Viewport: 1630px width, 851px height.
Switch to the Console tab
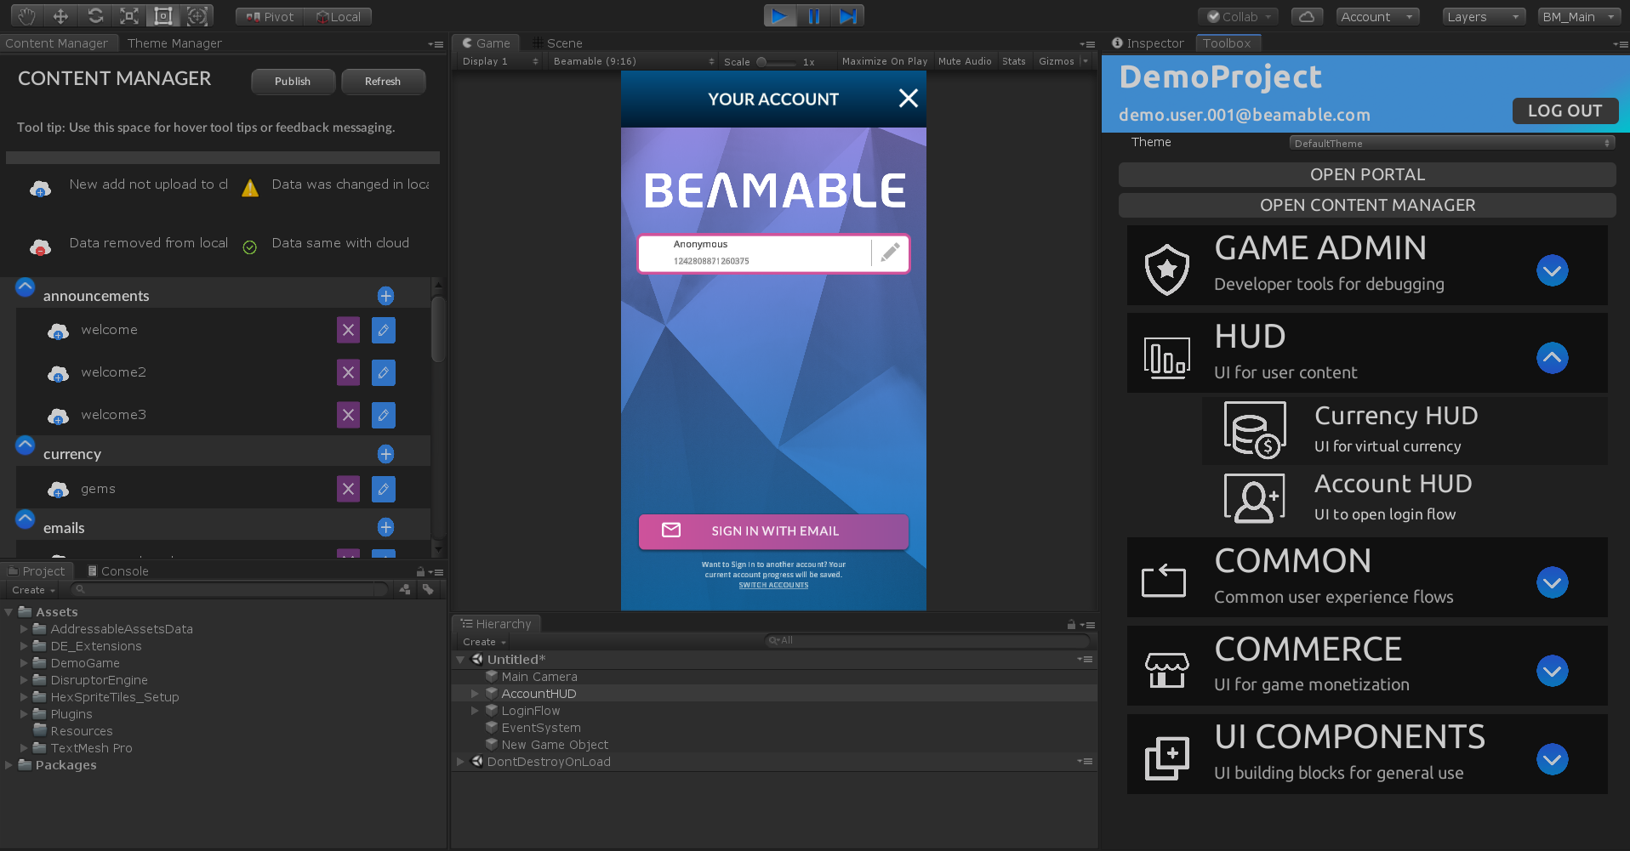[118, 571]
